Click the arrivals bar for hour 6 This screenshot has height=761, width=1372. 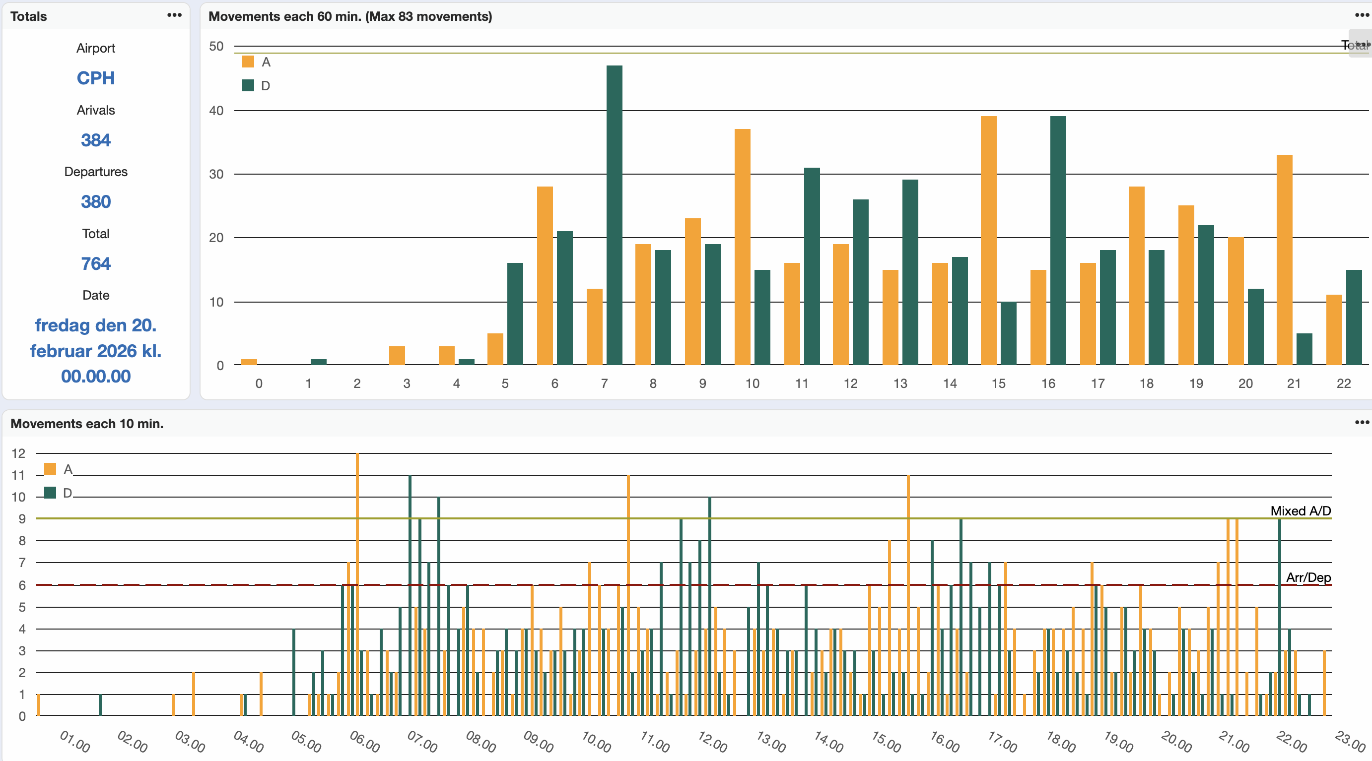[x=545, y=276]
